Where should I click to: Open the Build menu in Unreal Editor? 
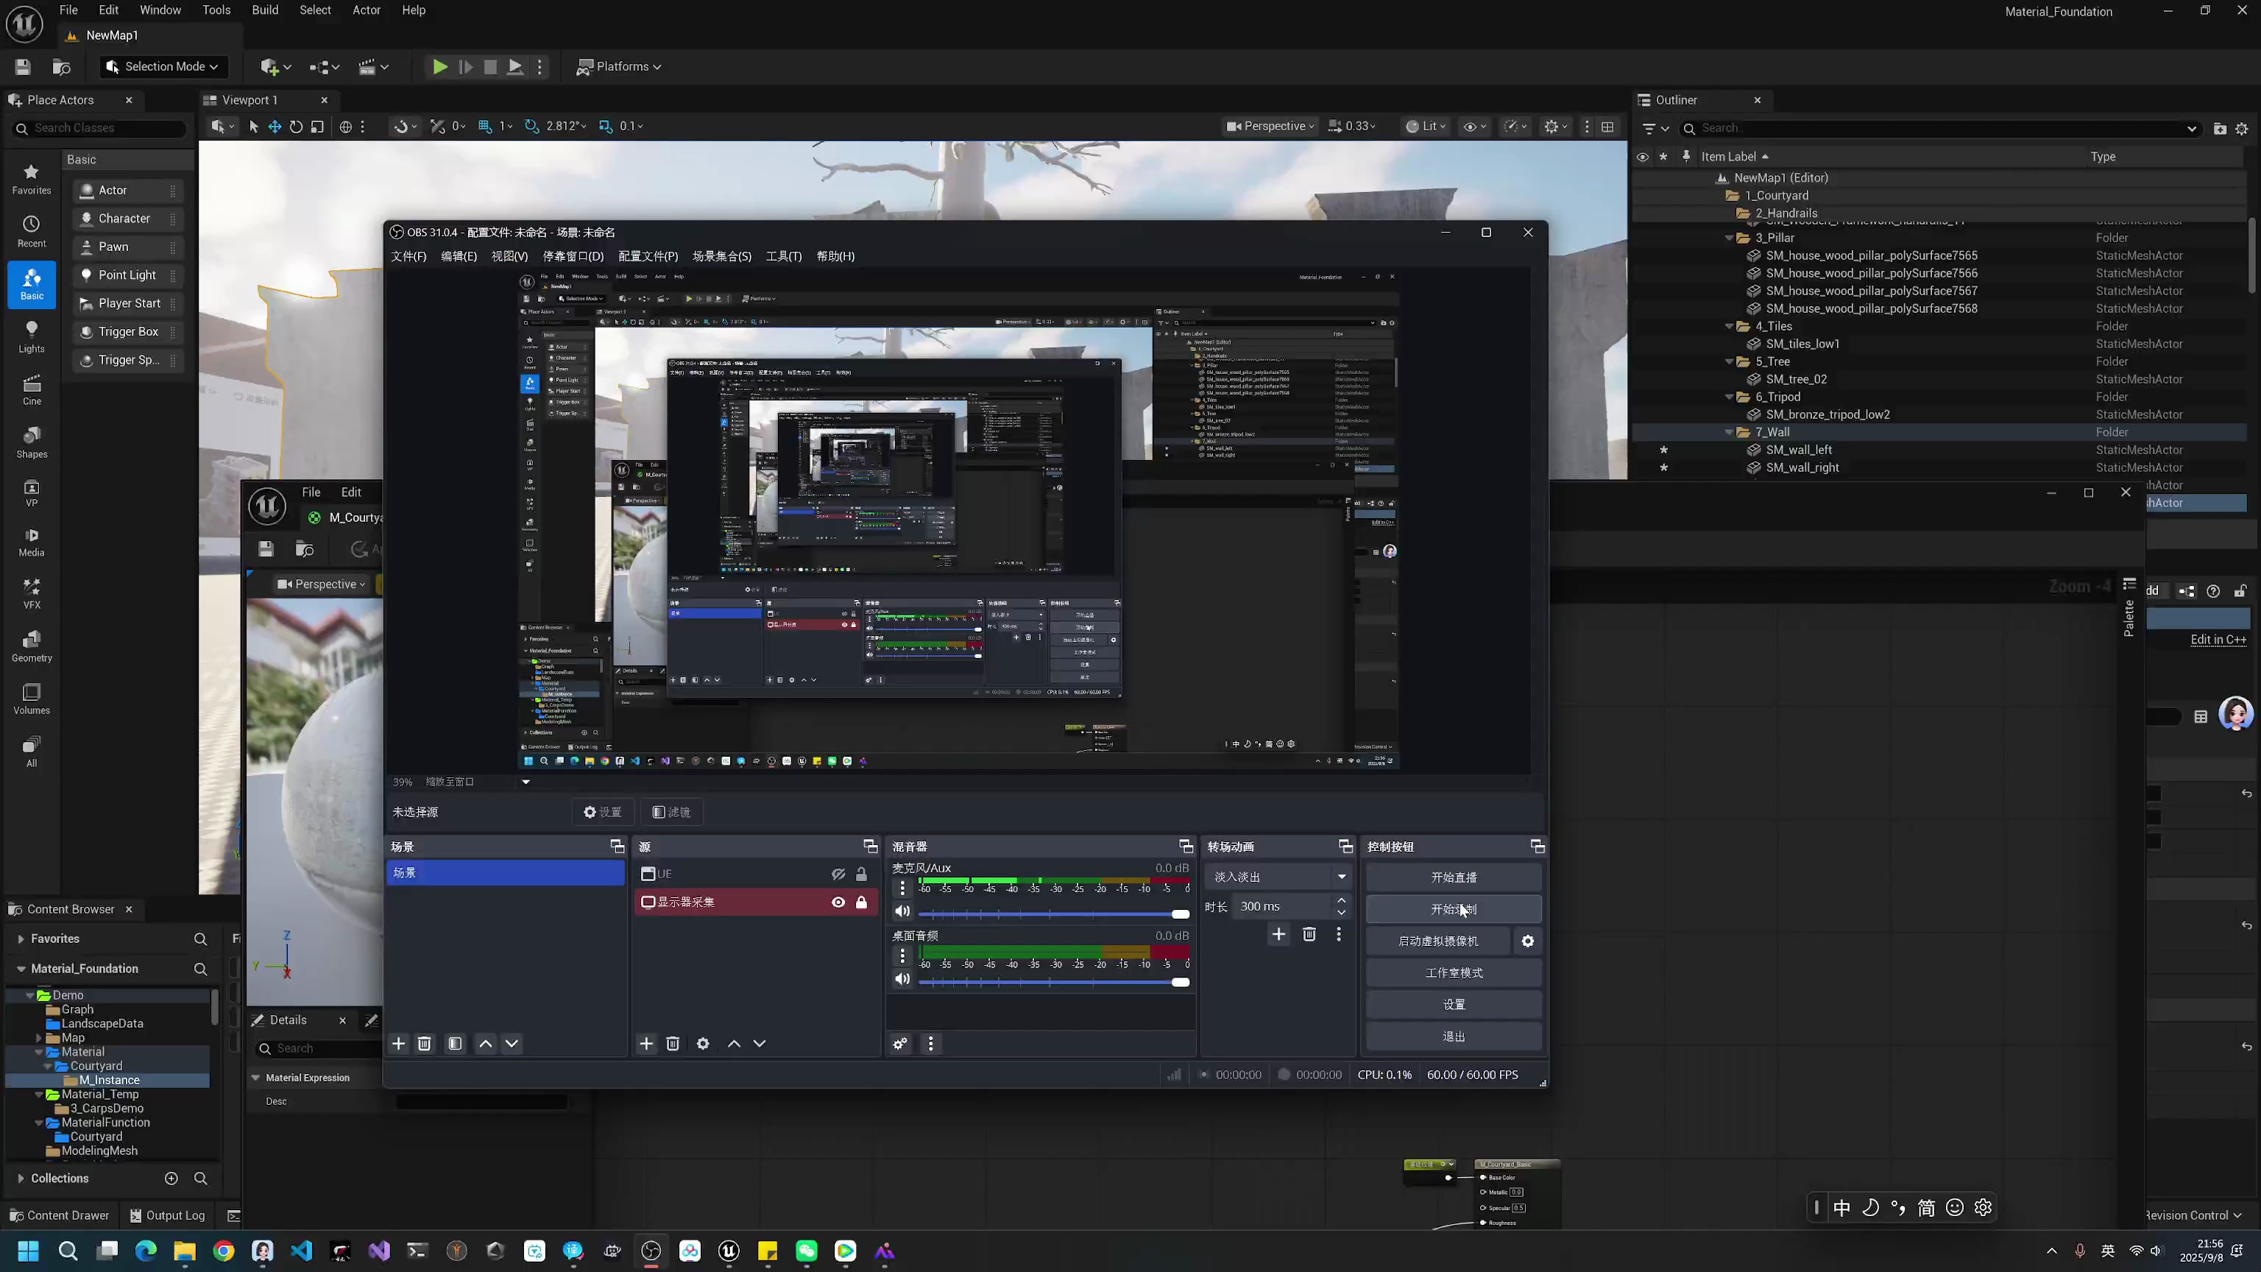pyautogui.click(x=265, y=10)
